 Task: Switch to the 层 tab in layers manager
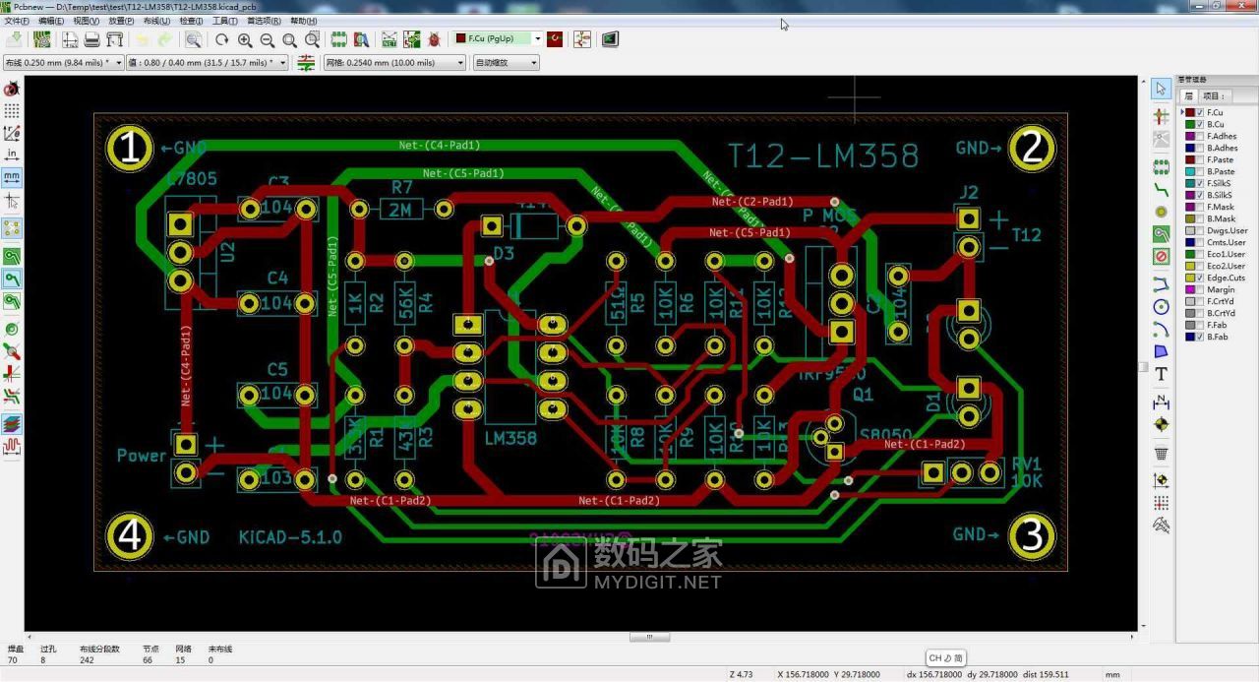pyautogui.click(x=1188, y=96)
